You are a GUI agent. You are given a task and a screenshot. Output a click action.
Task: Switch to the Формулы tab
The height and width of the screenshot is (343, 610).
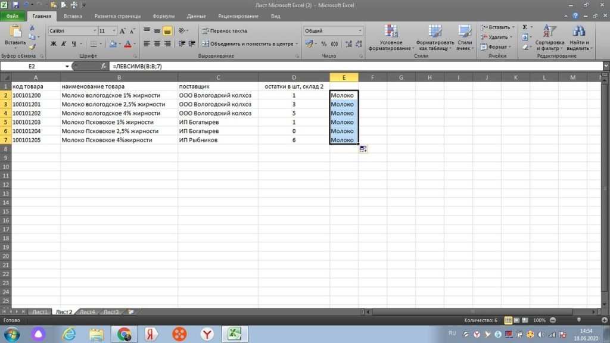point(163,16)
